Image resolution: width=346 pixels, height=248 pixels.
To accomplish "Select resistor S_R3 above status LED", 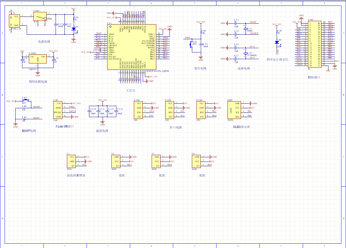I will 277,32.
